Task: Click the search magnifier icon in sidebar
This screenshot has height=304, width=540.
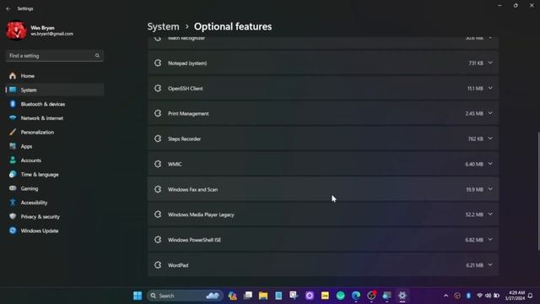Action: pos(97,56)
